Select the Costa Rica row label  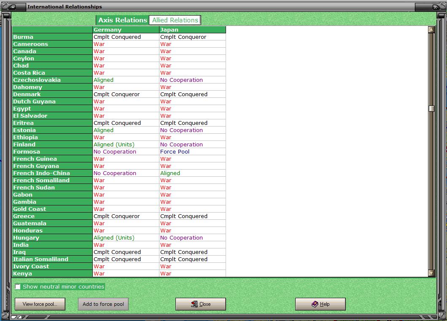tap(52, 73)
